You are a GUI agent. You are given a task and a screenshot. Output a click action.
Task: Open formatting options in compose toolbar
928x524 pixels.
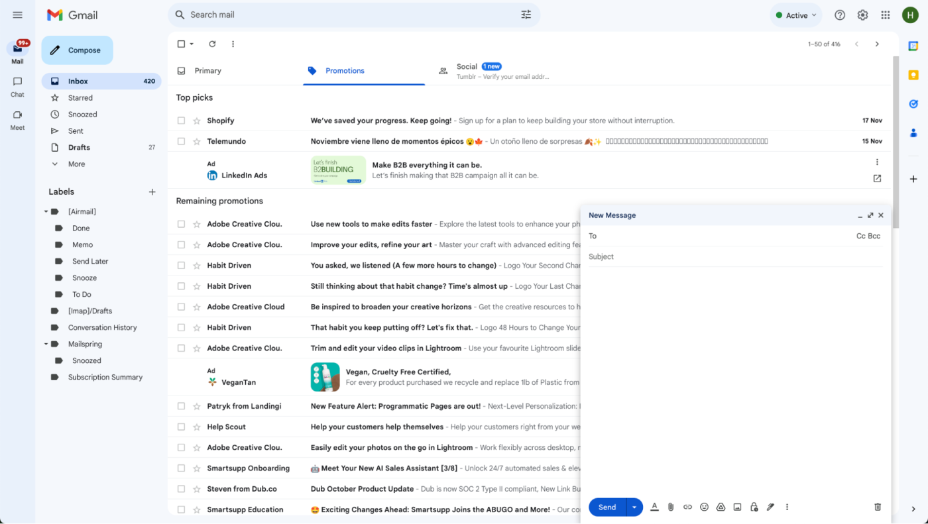click(654, 507)
